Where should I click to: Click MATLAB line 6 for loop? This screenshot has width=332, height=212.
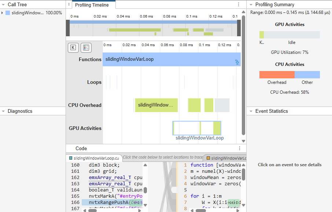click(x=206, y=196)
